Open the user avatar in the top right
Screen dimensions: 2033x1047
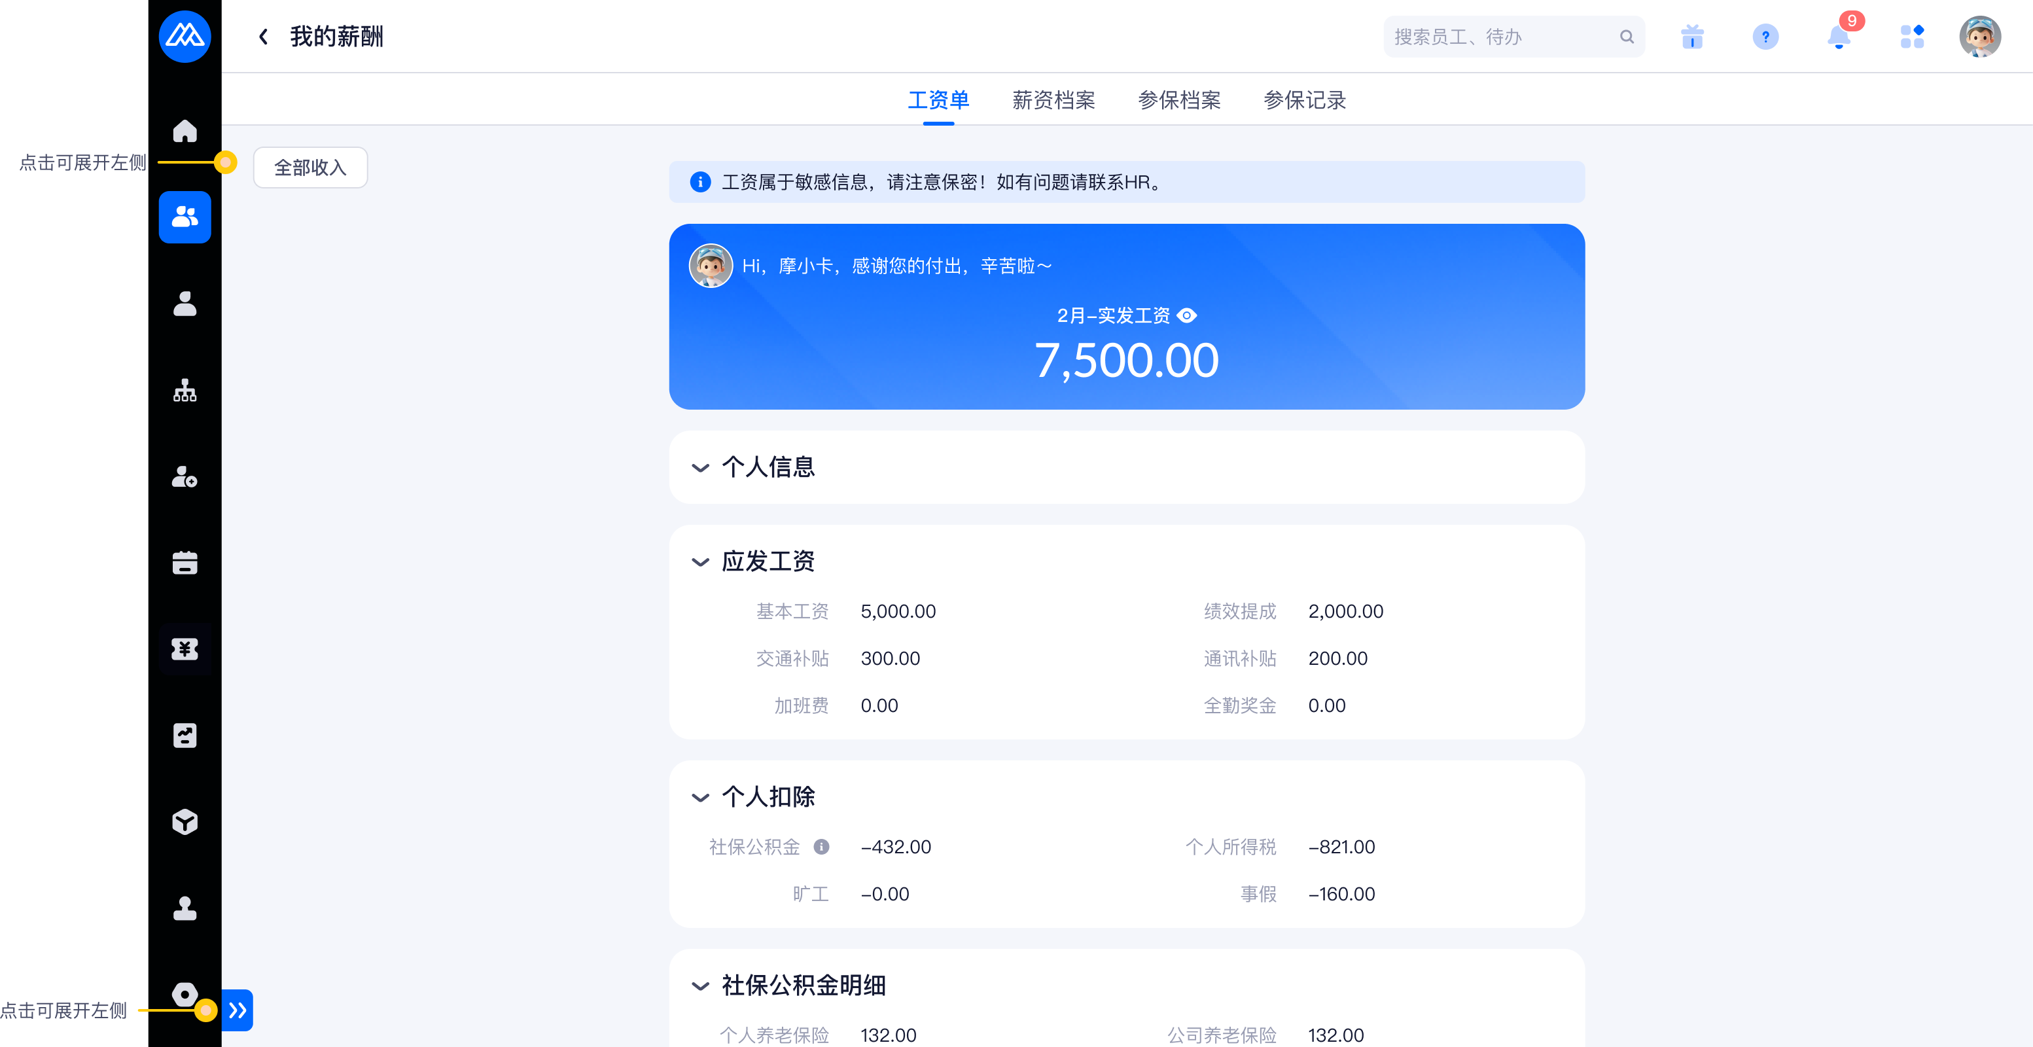point(1979,37)
